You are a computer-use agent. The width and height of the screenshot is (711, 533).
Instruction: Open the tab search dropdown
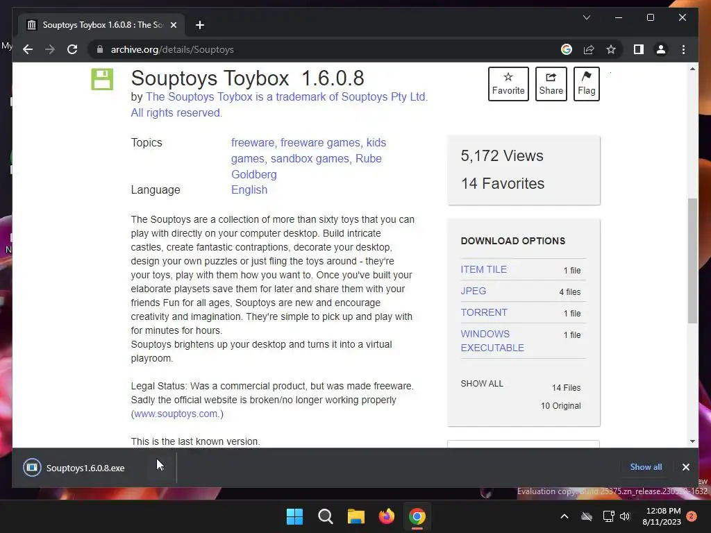coord(586,17)
